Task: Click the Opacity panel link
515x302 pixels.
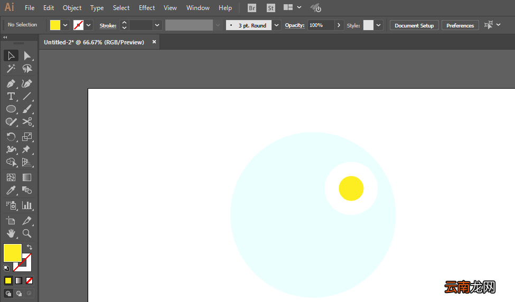Action: (x=295, y=25)
